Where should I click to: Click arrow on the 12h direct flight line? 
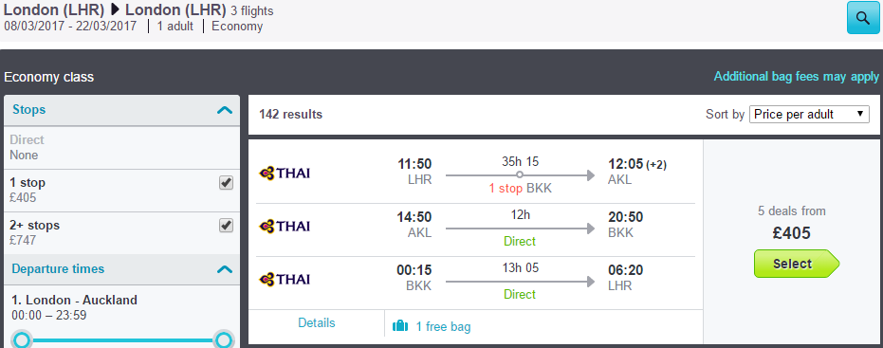click(x=590, y=229)
